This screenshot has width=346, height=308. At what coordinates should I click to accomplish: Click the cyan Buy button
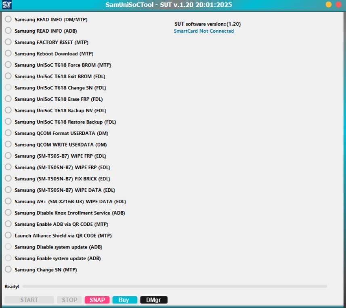125,300
